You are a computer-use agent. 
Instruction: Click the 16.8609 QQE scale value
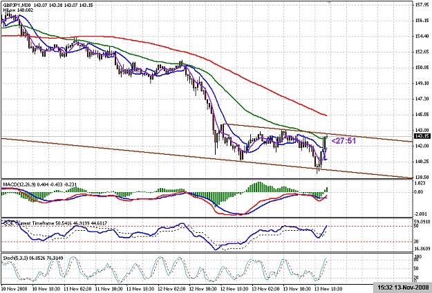[x=424, y=249]
